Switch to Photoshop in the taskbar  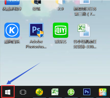pos(87,92)
